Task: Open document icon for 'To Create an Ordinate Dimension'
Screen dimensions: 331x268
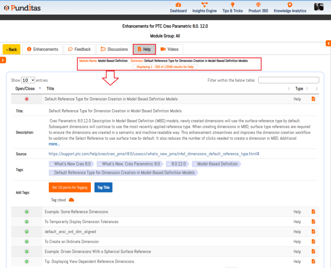Action: point(313,242)
